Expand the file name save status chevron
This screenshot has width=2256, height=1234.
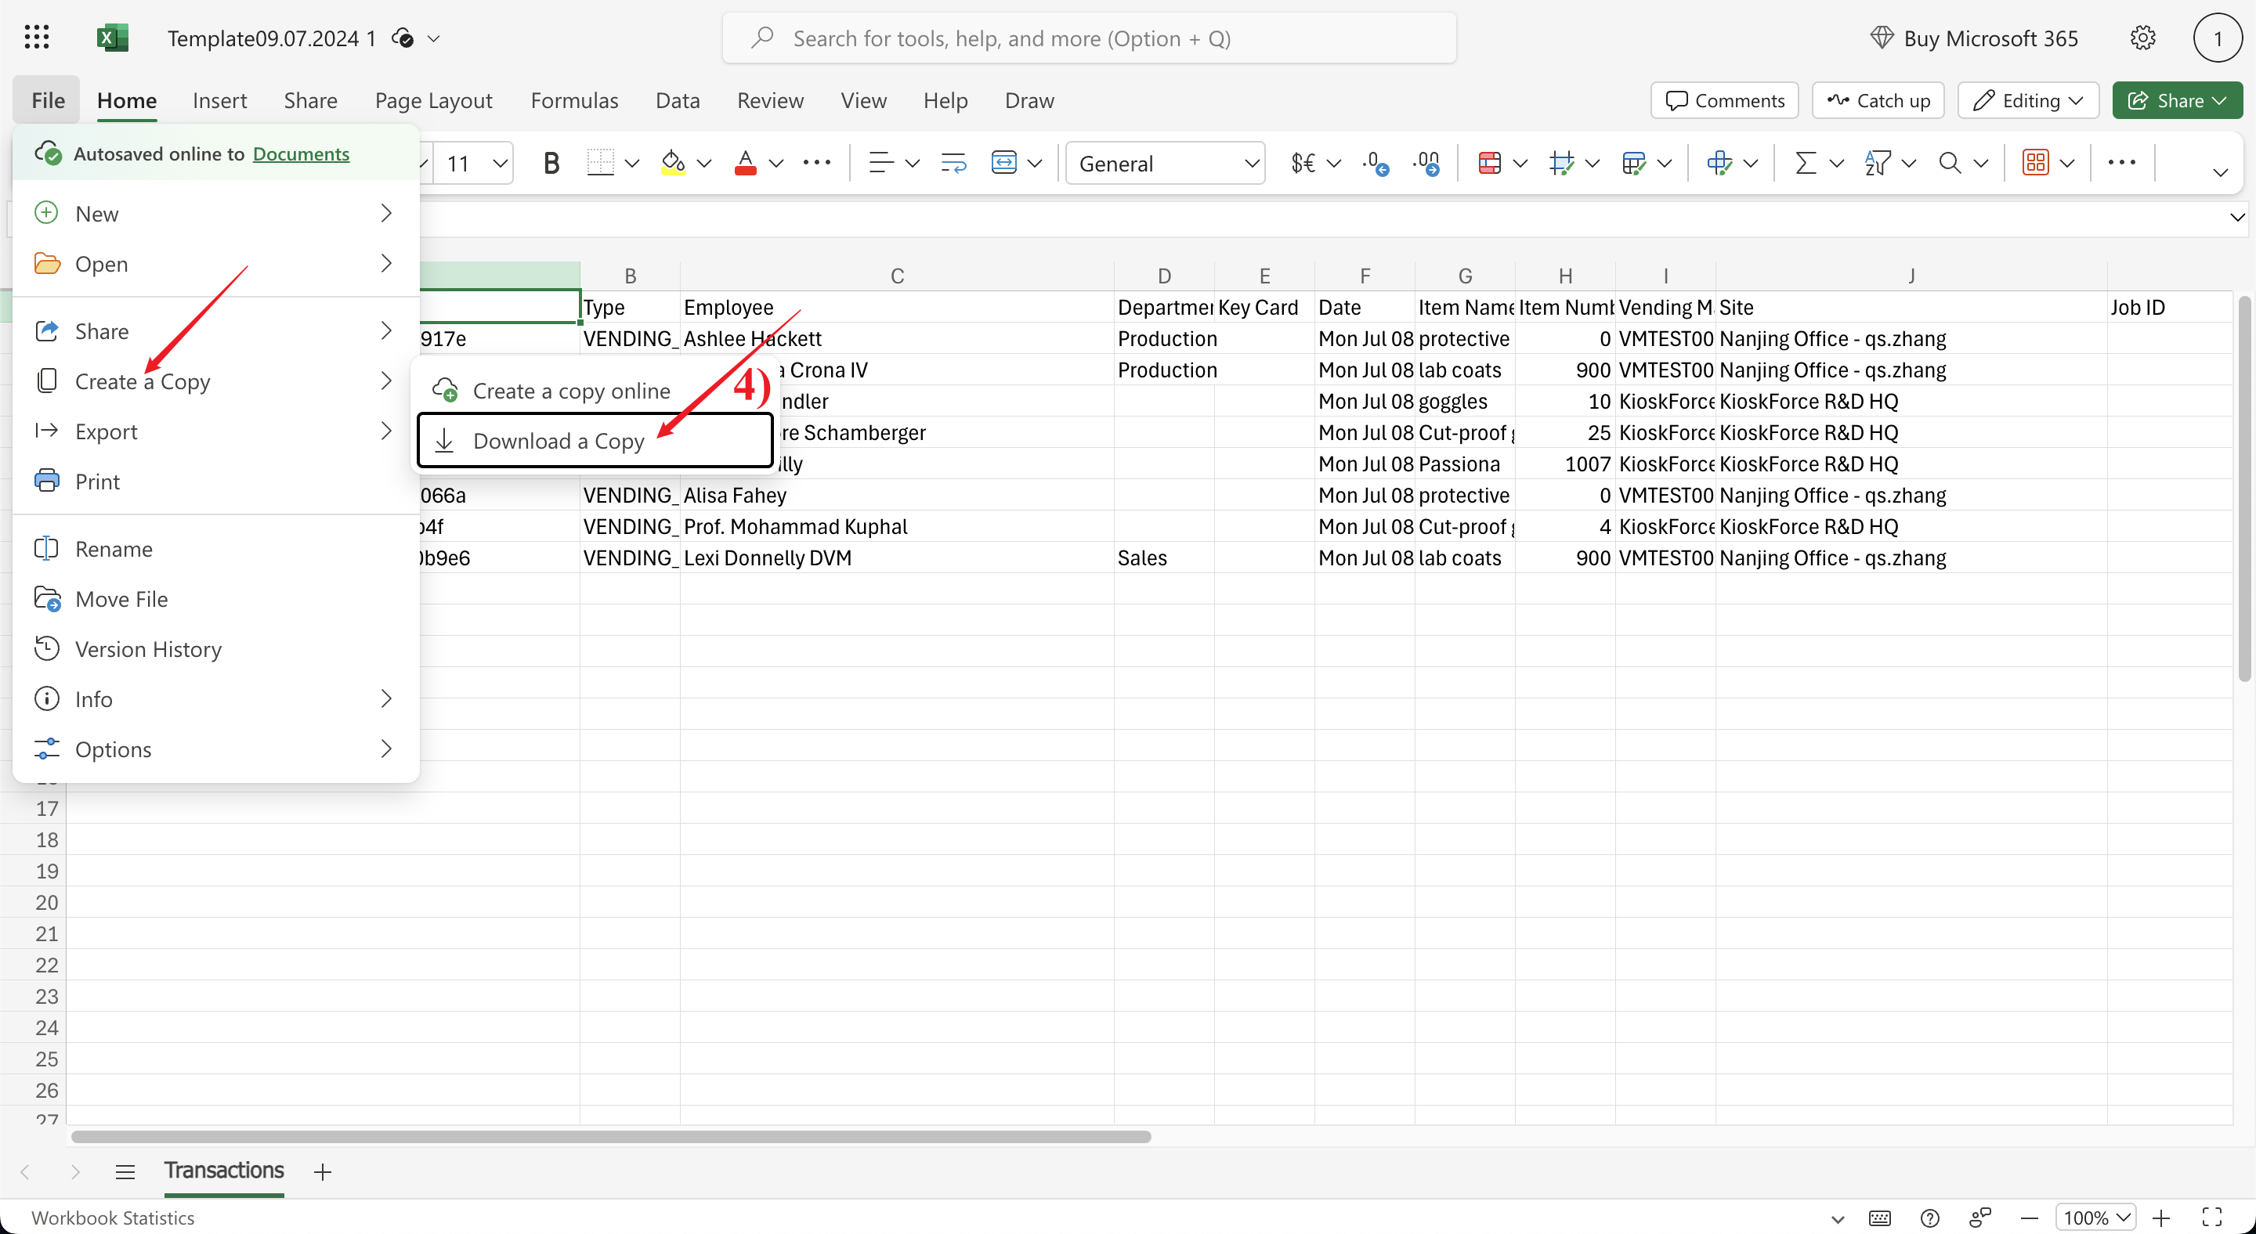coord(433,38)
